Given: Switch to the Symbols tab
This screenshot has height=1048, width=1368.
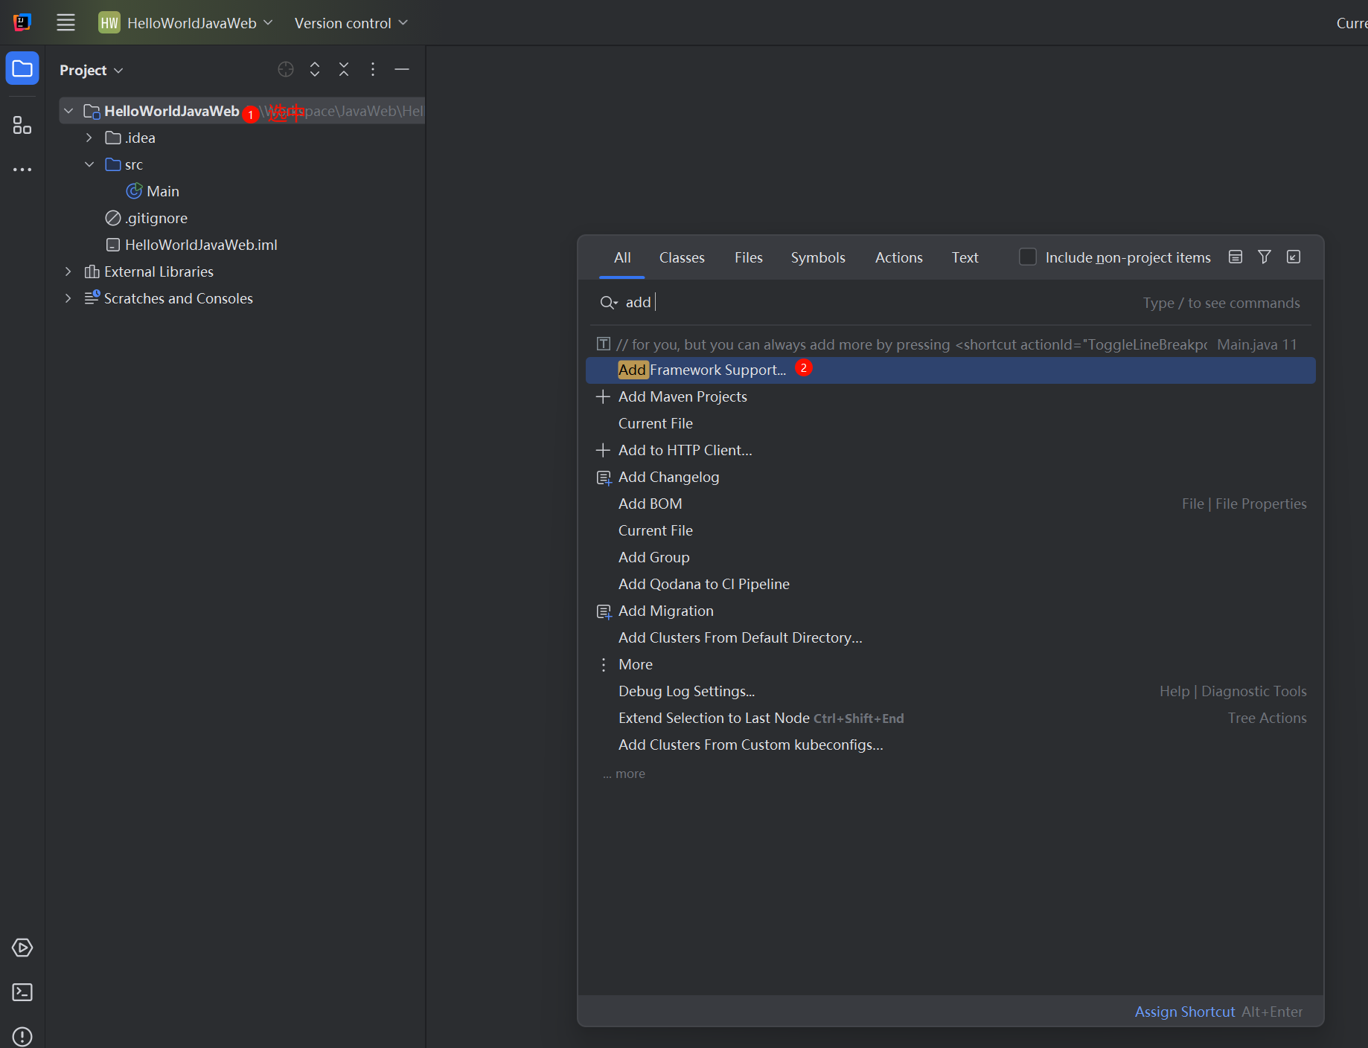Looking at the screenshot, I should tap(818, 257).
